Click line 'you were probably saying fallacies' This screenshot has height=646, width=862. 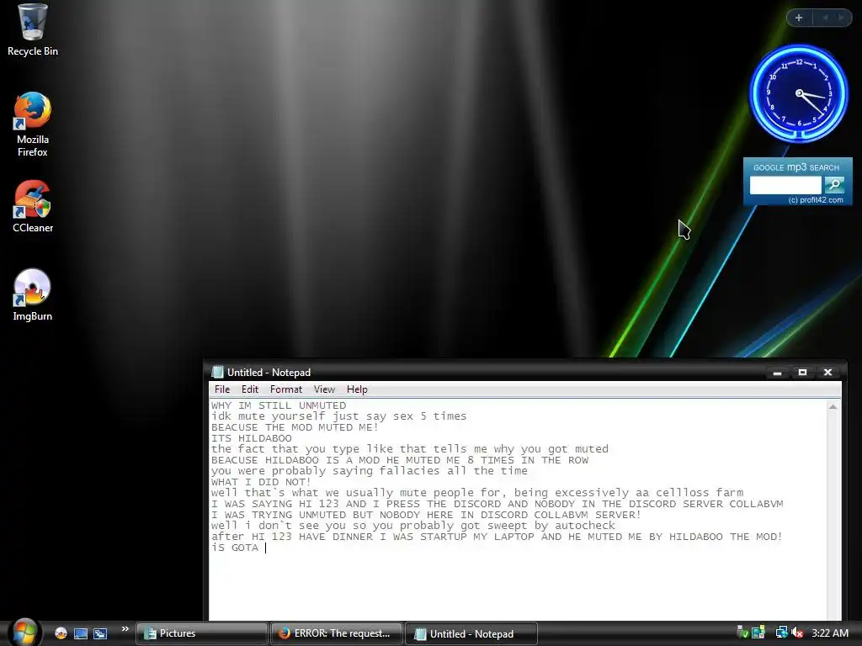click(x=369, y=471)
